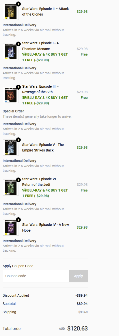Open the Phantom Menace cover thumbnail
119x336 pixels.
(x=11, y=52)
